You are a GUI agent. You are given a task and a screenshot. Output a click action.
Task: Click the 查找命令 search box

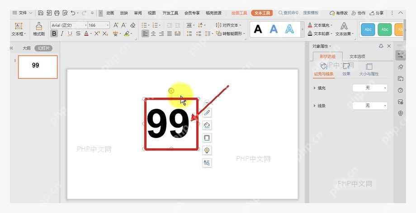[298, 13]
